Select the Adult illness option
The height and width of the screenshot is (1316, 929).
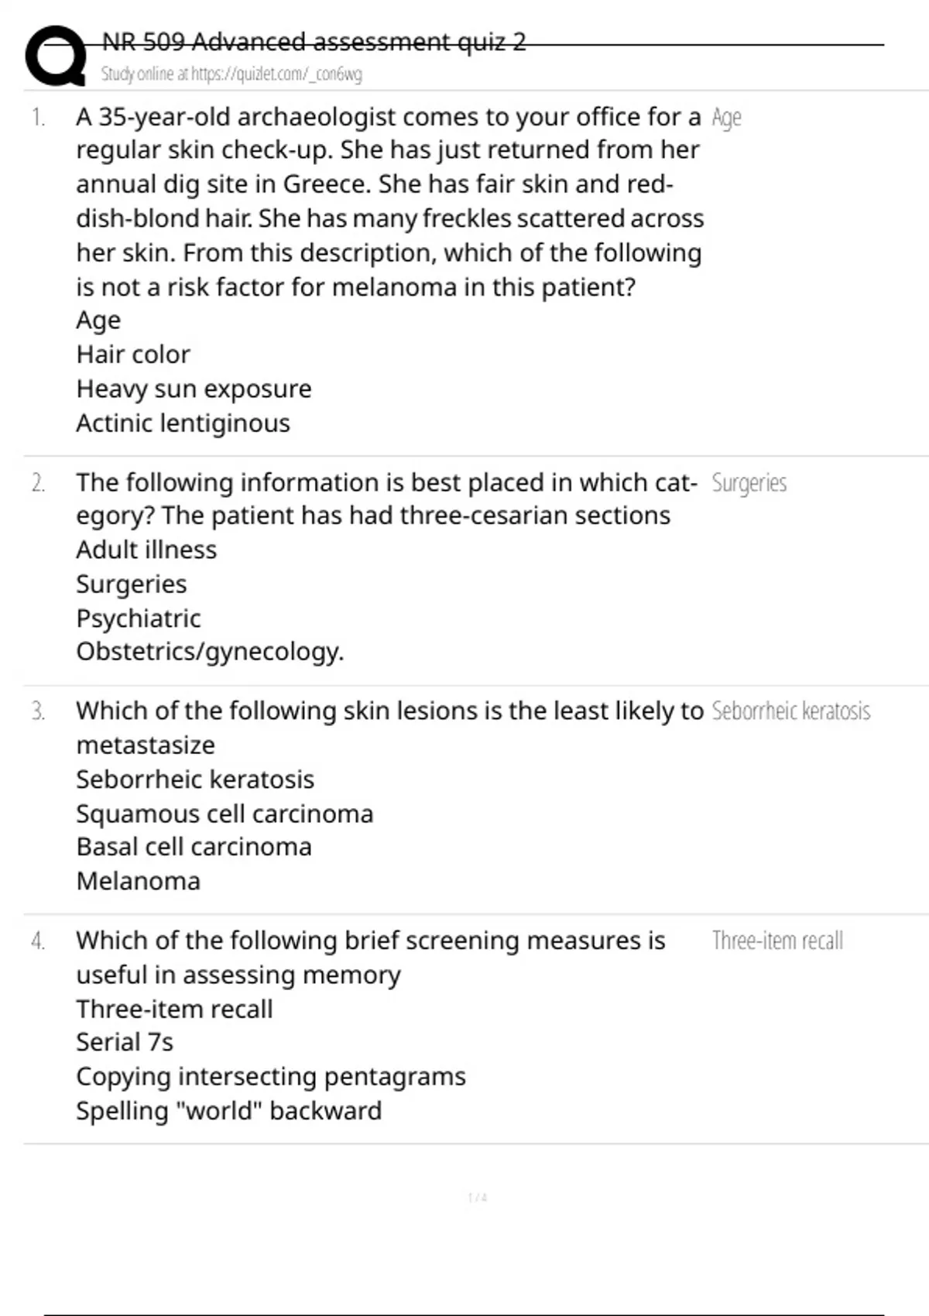click(x=146, y=550)
